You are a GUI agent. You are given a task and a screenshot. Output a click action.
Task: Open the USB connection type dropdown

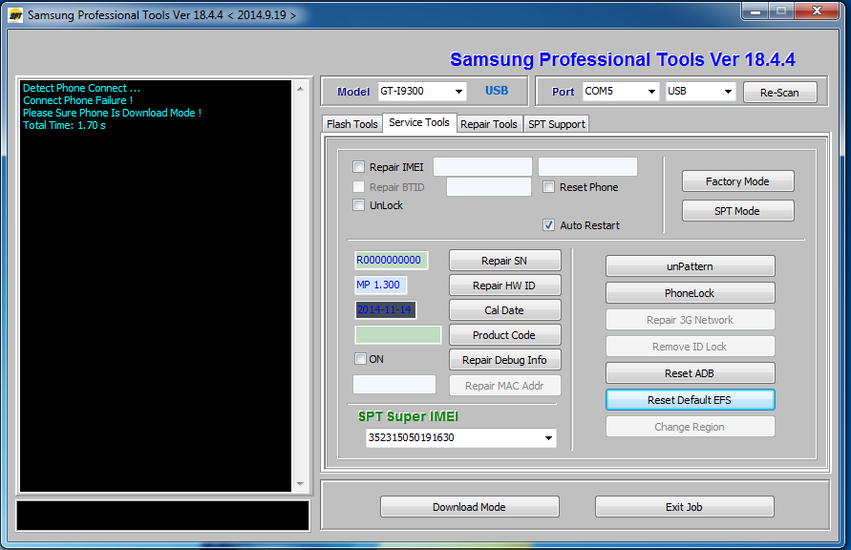pyautogui.click(x=701, y=91)
